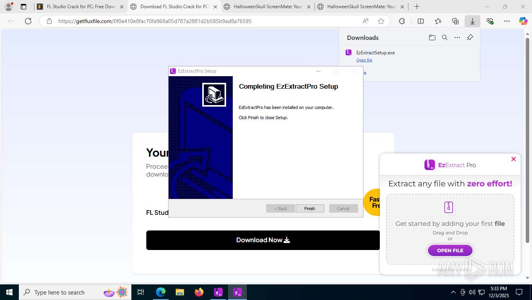Click the Downloads toolbar icon
Viewport: 532px width, 300px height.
click(x=473, y=21)
